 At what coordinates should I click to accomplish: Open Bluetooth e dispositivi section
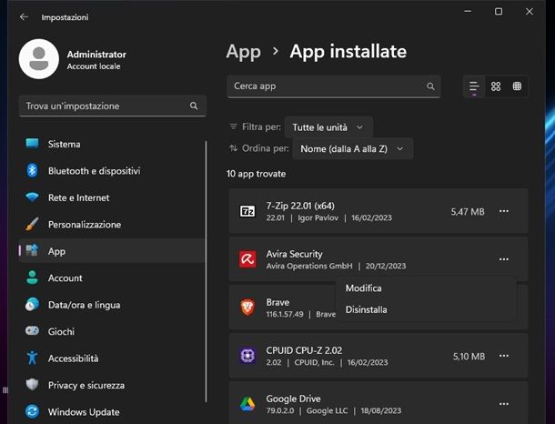click(112, 171)
